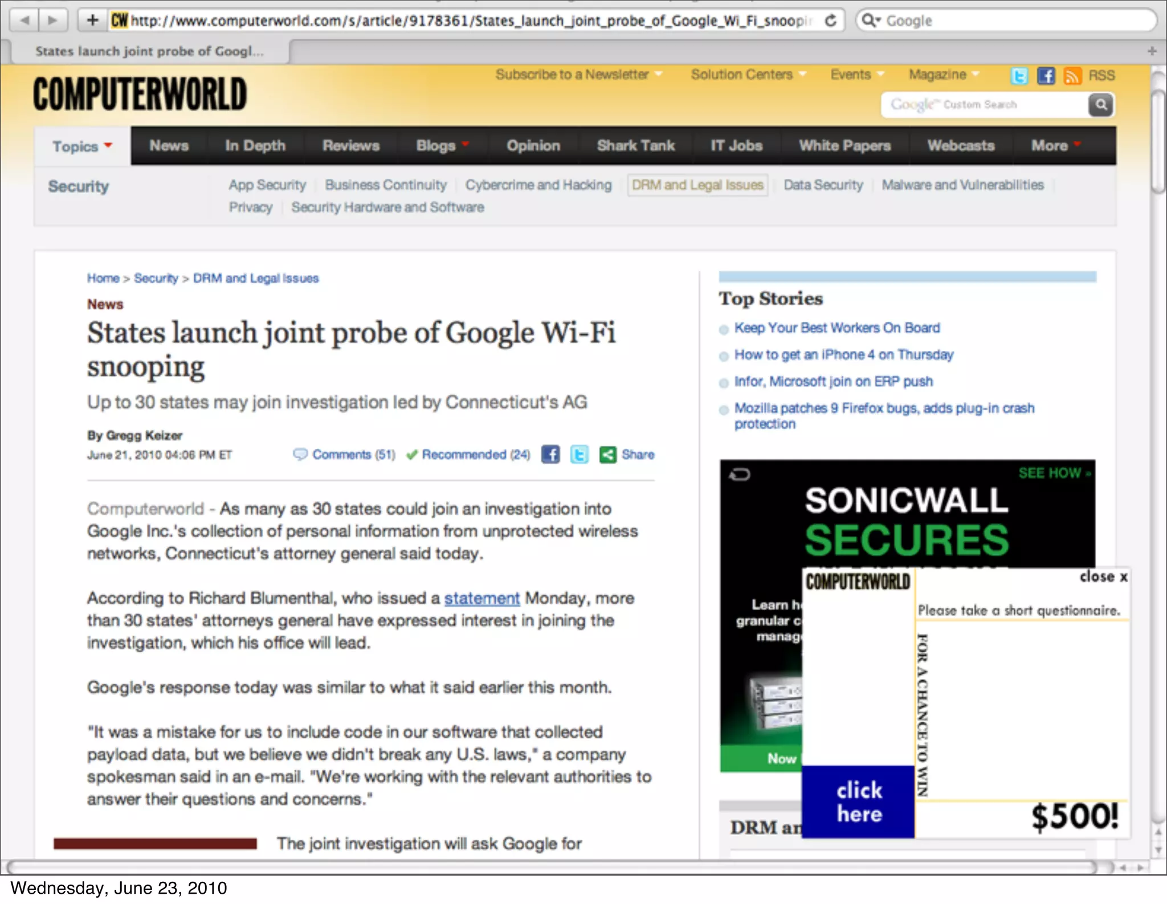Image resolution: width=1167 pixels, height=904 pixels.
Task: Close the questionnaire popup
Action: 1103,577
